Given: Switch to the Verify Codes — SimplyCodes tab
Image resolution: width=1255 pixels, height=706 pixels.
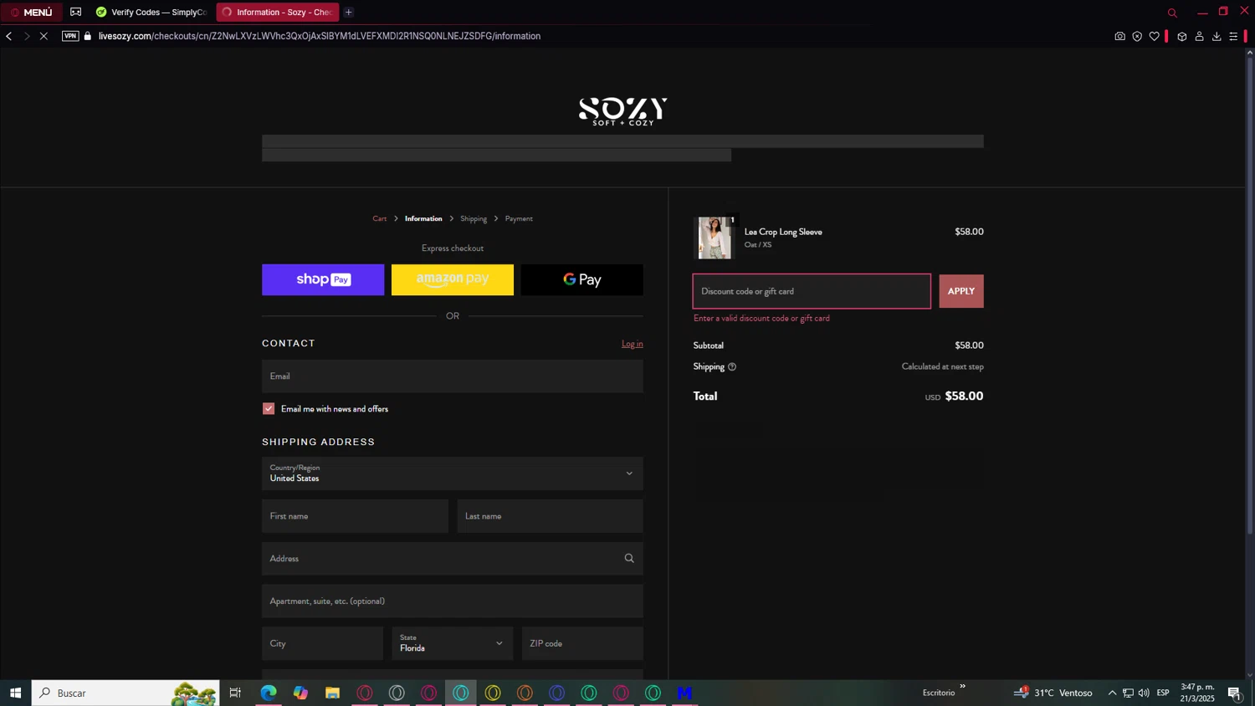Looking at the screenshot, I should [151, 12].
